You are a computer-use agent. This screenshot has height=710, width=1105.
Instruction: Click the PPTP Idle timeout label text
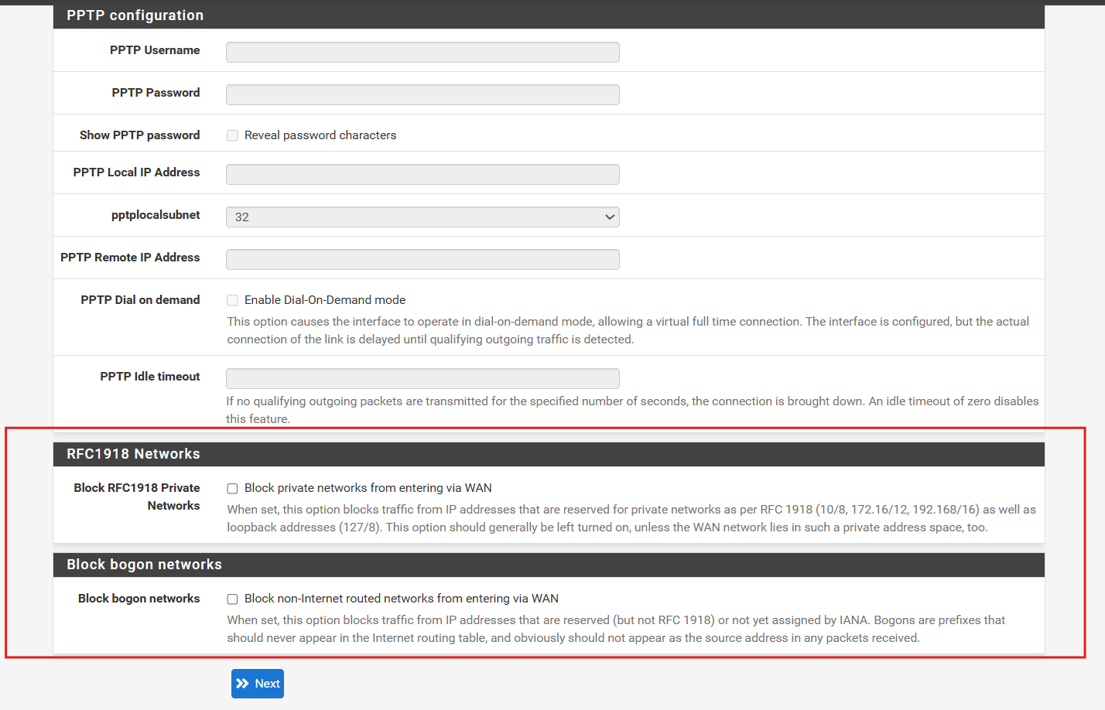click(x=150, y=377)
